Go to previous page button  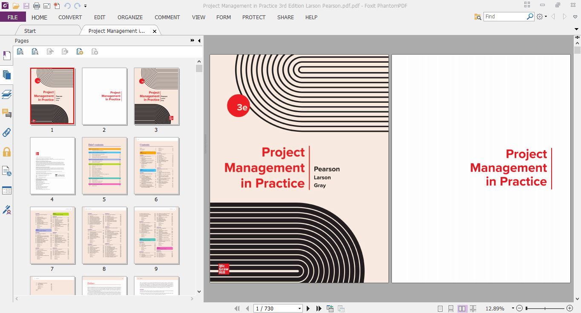coord(247,308)
